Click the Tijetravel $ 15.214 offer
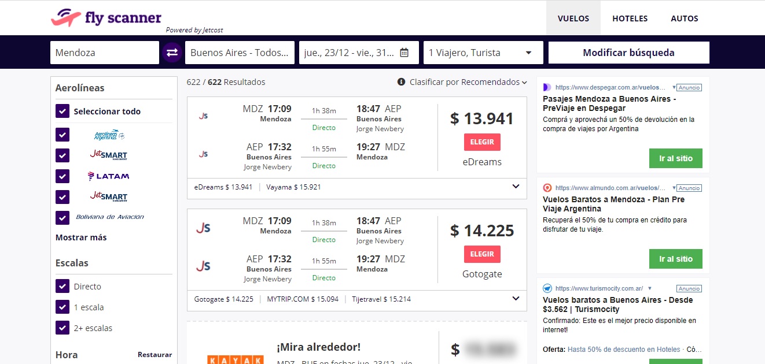765x364 pixels. point(381,299)
